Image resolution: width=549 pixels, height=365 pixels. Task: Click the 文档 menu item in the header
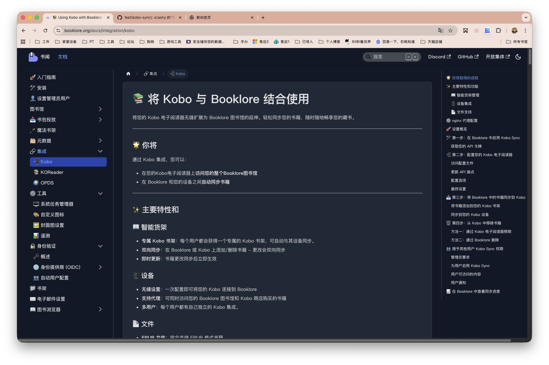coord(63,57)
